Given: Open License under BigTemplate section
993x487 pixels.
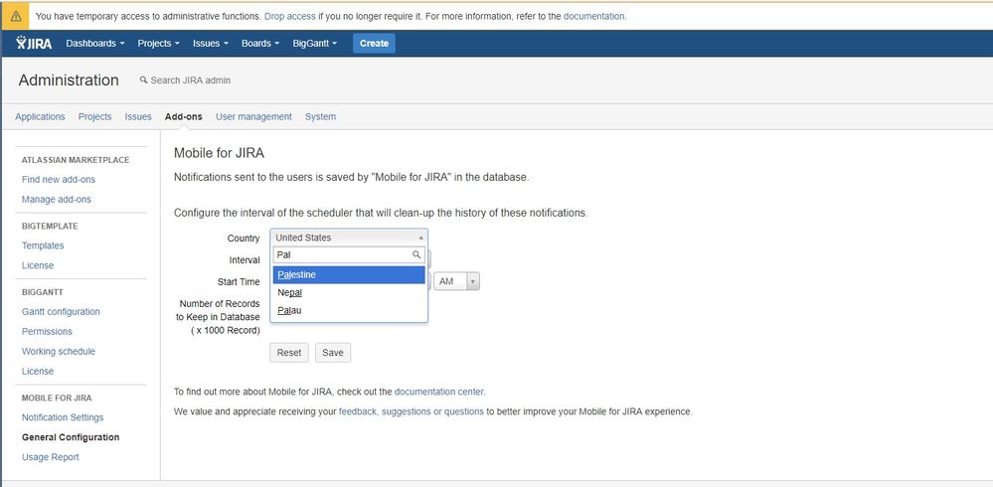Looking at the screenshot, I should [x=38, y=265].
